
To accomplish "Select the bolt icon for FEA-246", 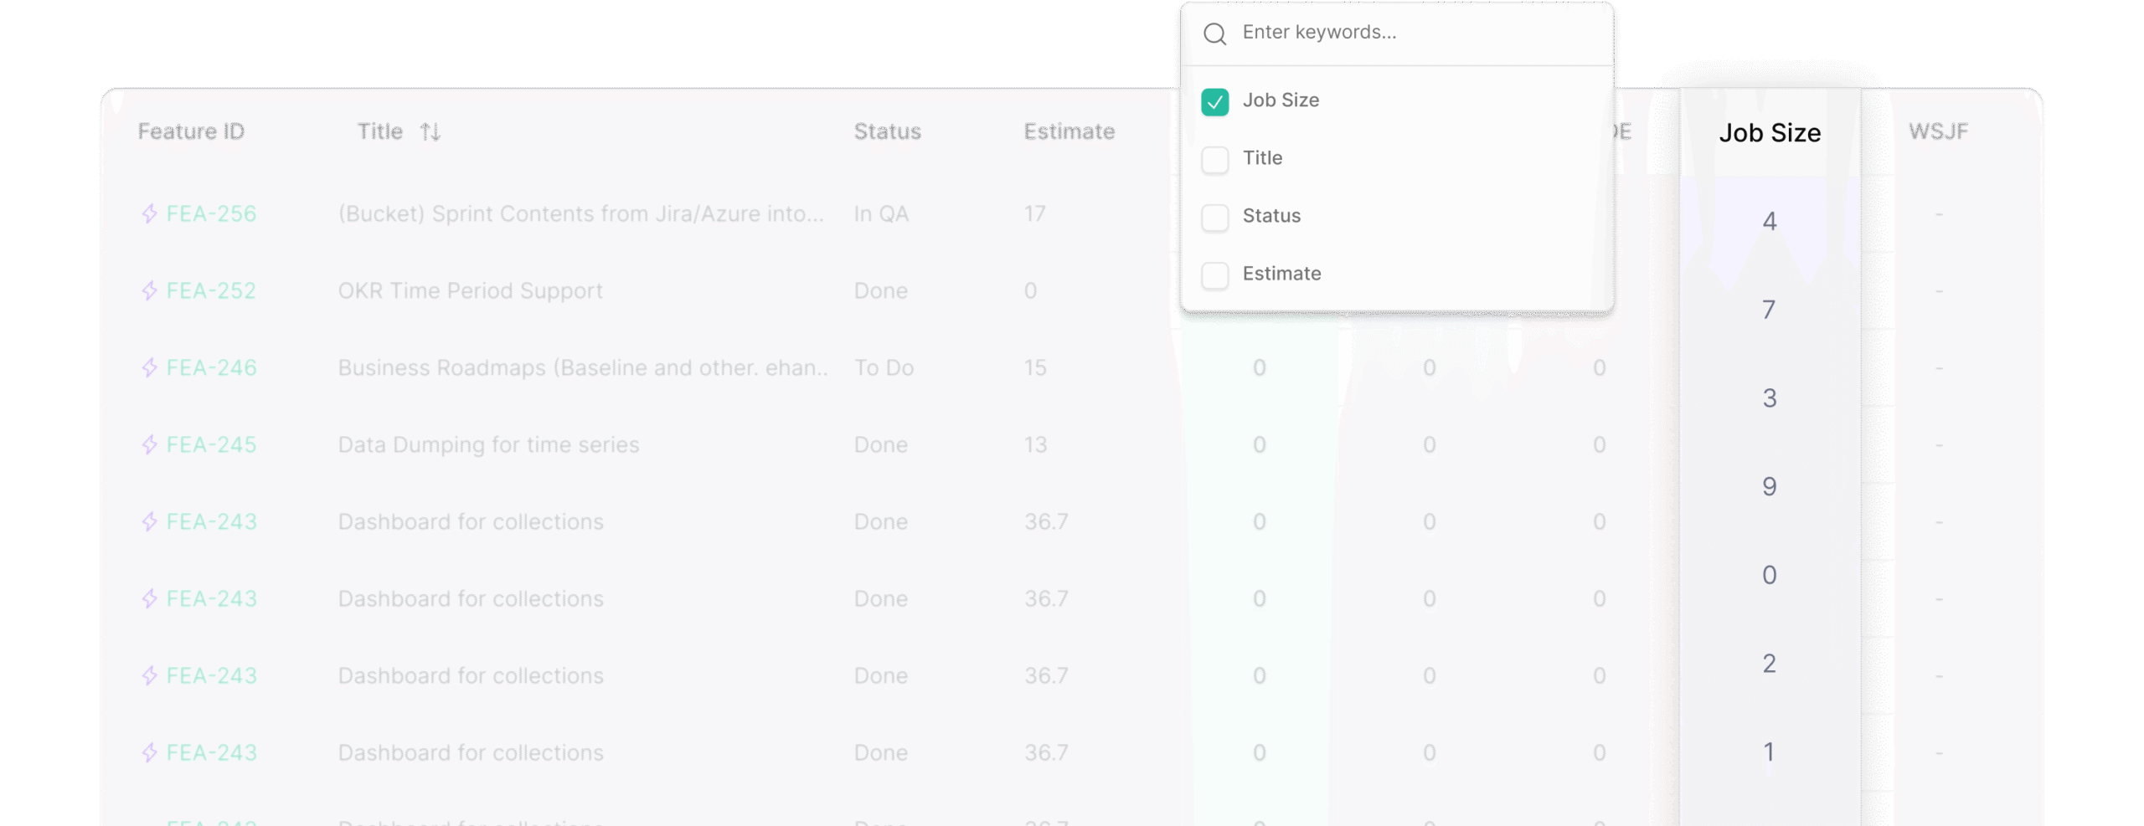I will coord(150,367).
